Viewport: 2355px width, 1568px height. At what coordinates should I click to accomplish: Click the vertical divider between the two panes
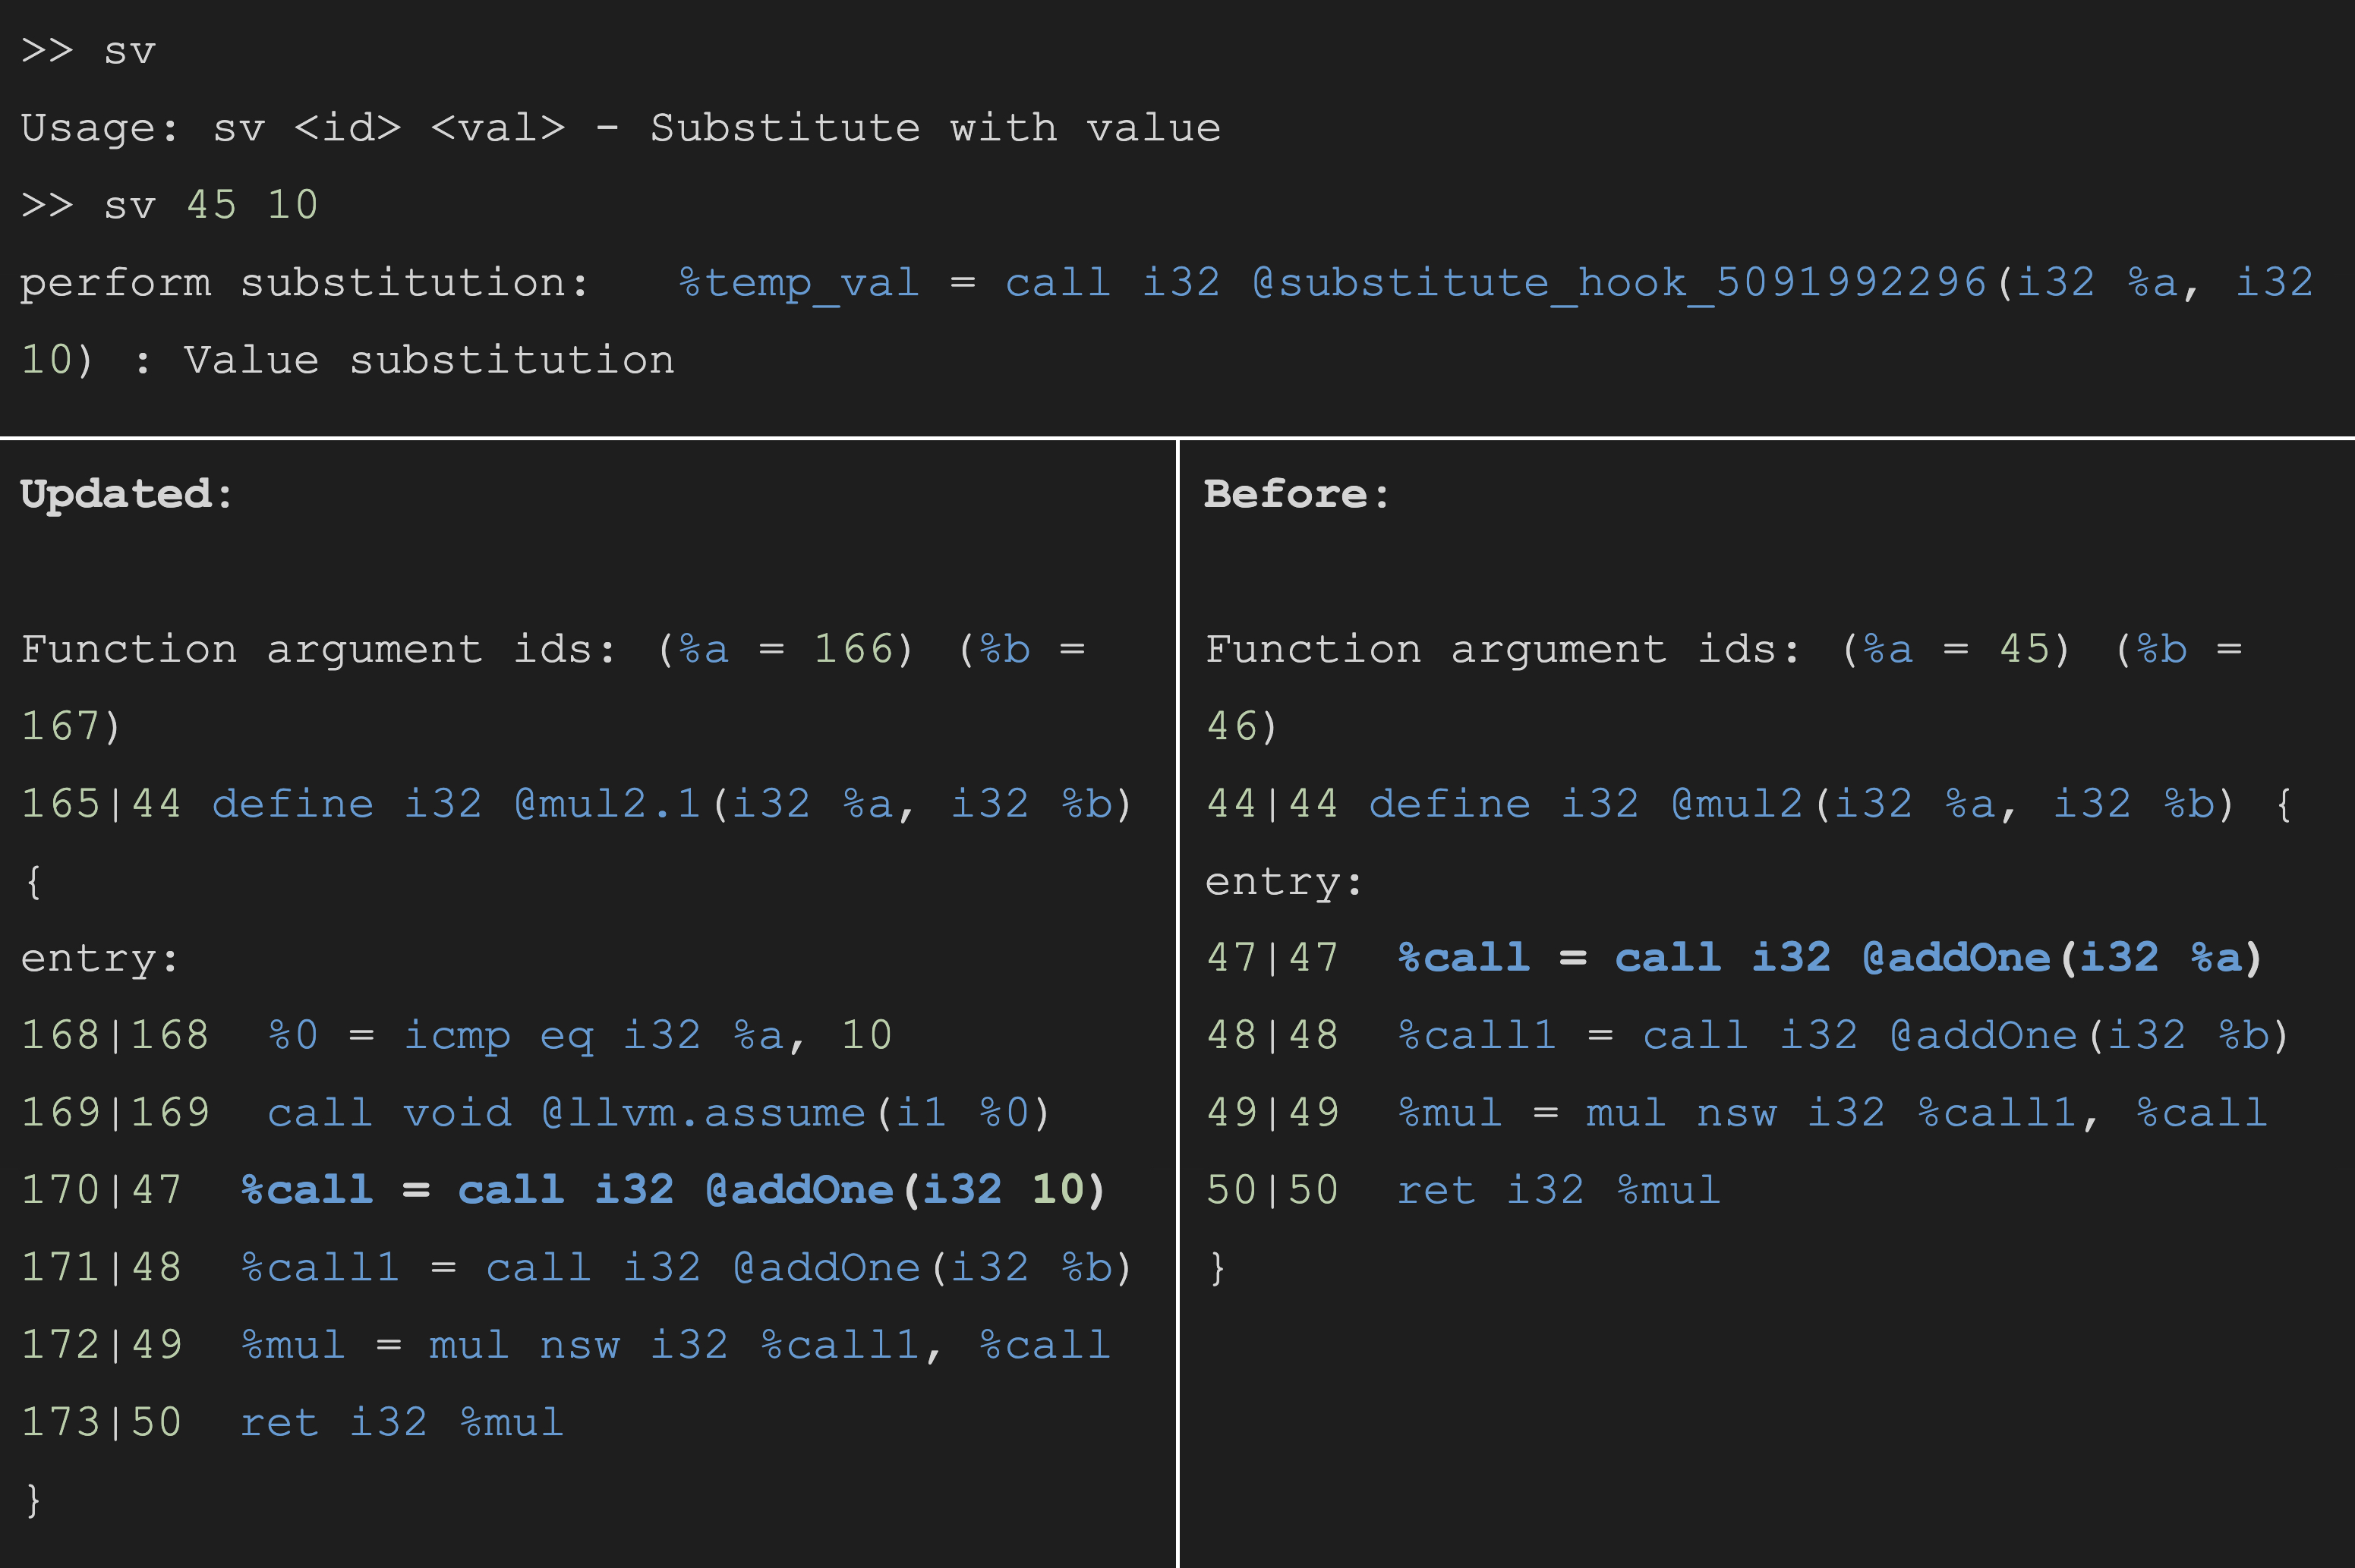[x=1178, y=1000]
